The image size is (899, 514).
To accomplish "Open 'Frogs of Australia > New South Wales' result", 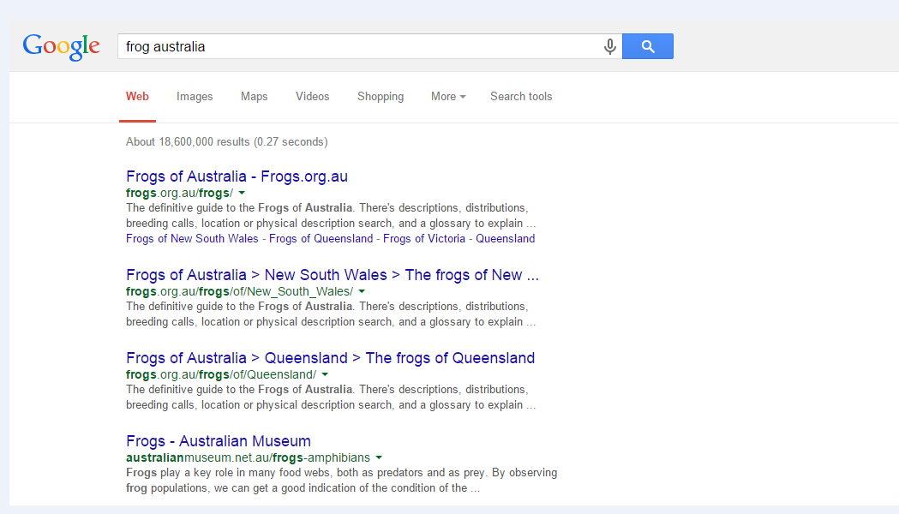I will pyautogui.click(x=333, y=274).
